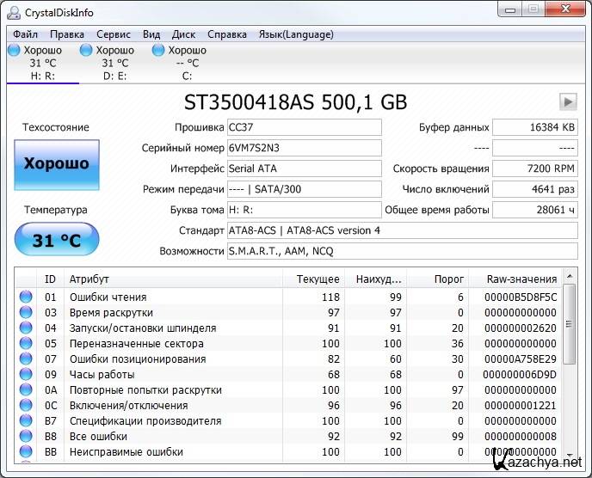The width and height of the screenshot is (592, 478).
Task: Click the next disk arrow button
Action: (567, 101)
